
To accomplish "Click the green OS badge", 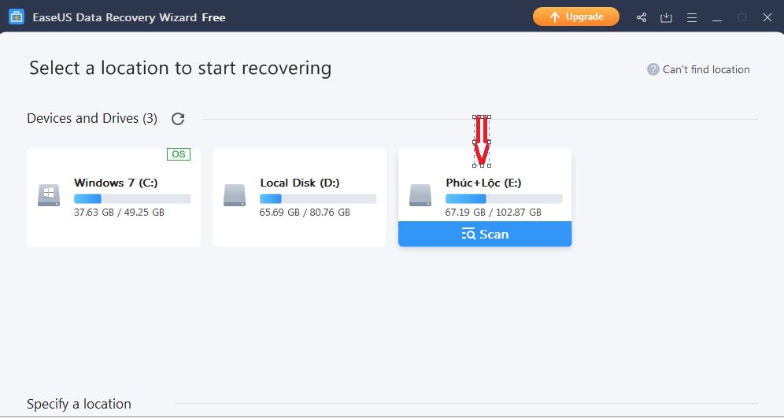I will [x=179, y=154].
